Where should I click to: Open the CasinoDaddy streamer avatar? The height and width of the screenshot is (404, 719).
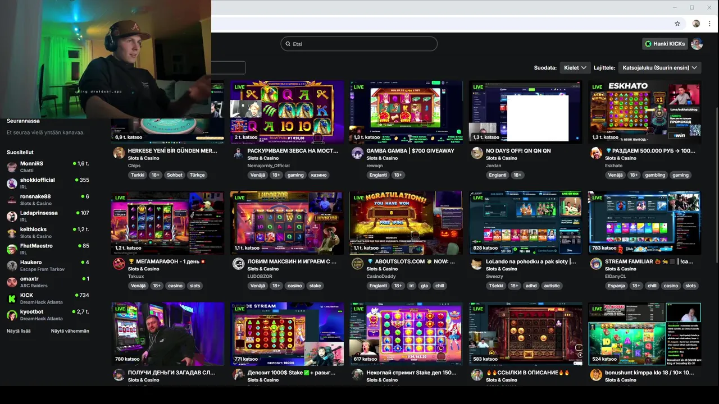pos(357,264)
